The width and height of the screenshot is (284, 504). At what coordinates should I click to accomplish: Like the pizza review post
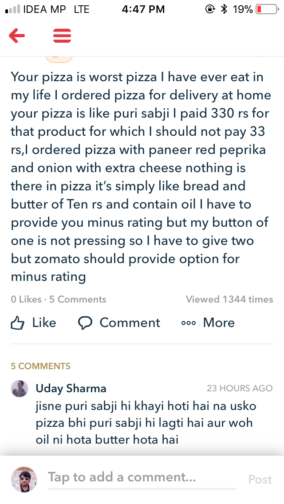pyautogui.click(x=33, y=323)
